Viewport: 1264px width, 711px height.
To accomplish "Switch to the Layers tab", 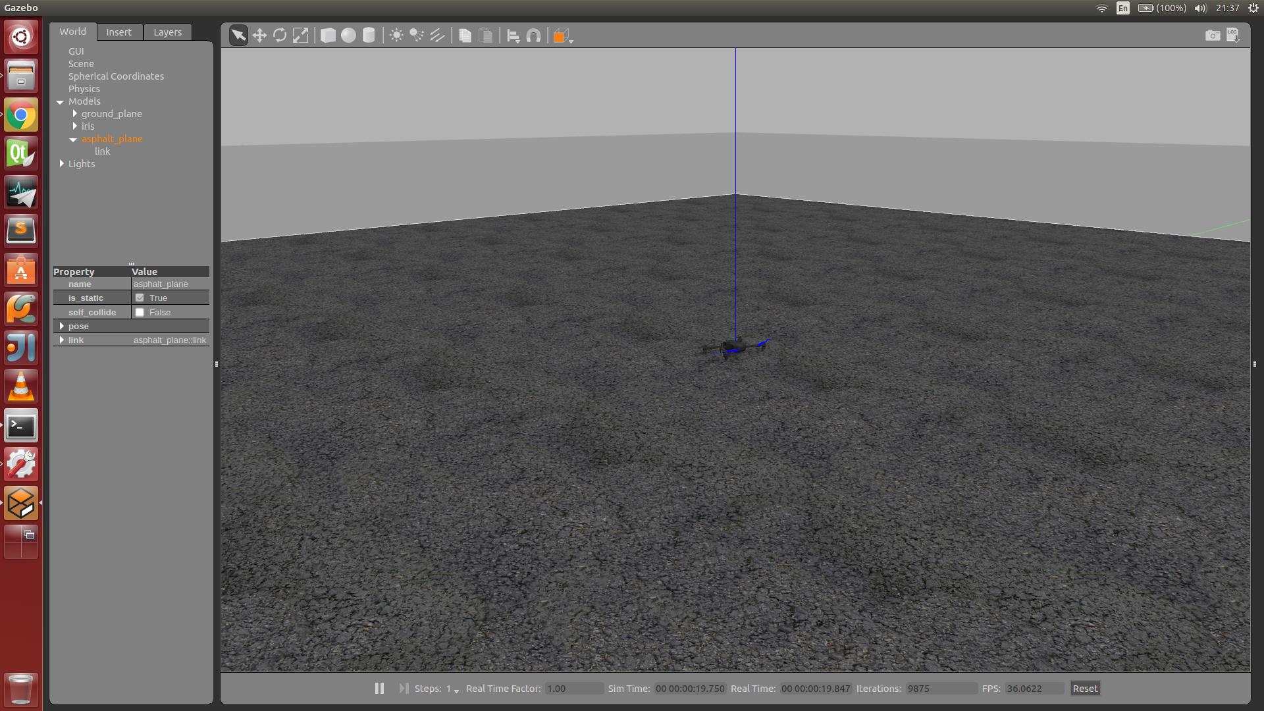I will click(167, 32).
